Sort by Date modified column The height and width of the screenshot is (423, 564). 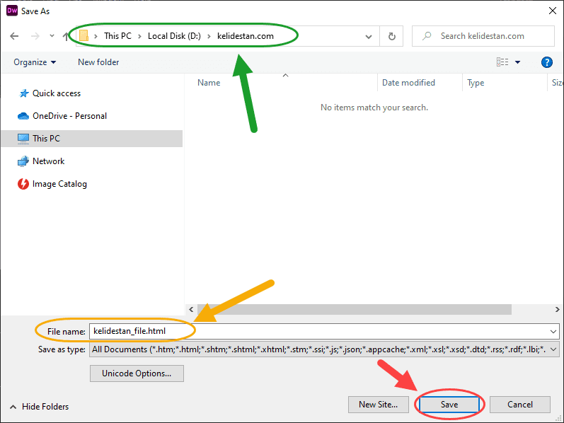click(408, 83)
